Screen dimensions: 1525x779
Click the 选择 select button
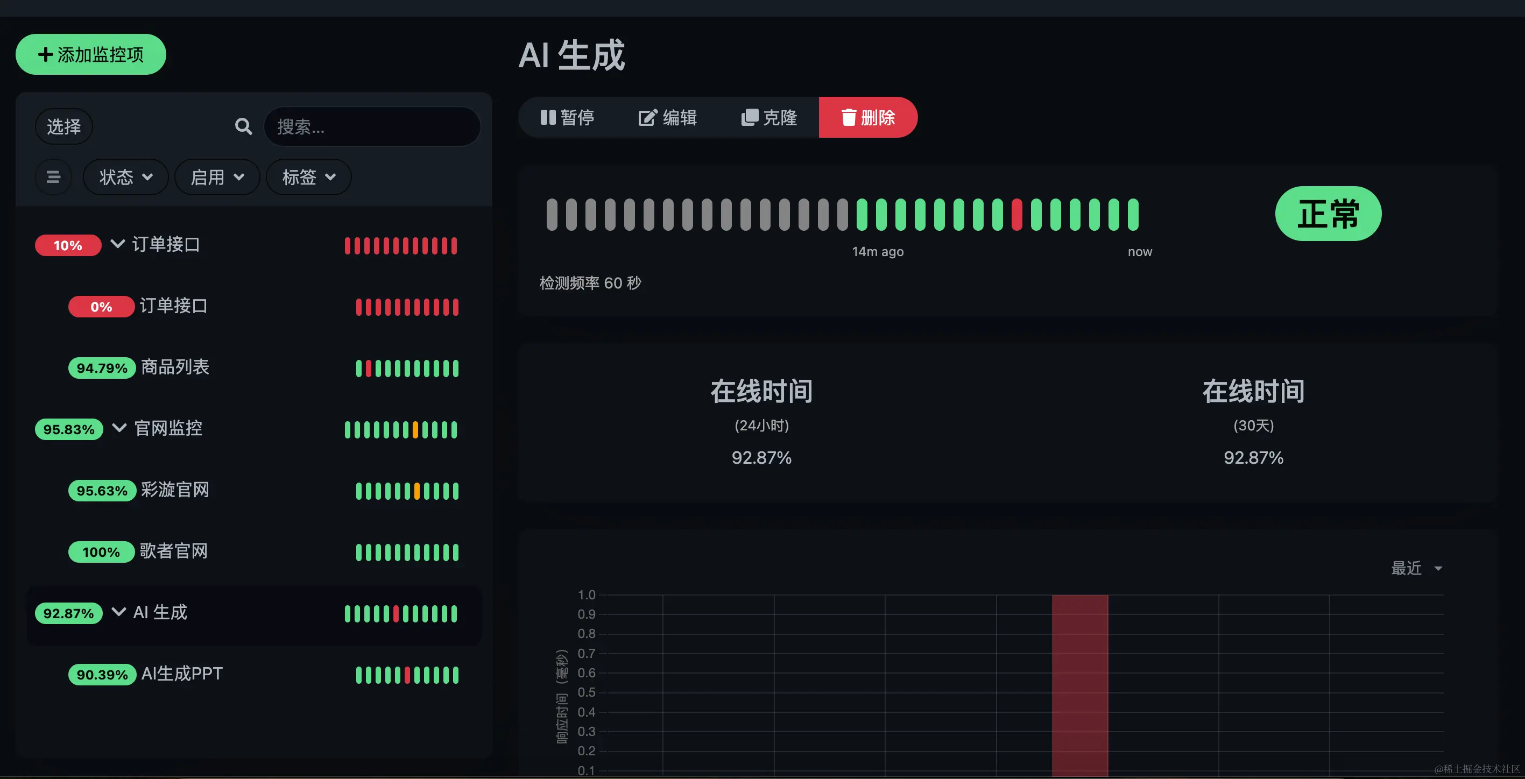(63, 126)
